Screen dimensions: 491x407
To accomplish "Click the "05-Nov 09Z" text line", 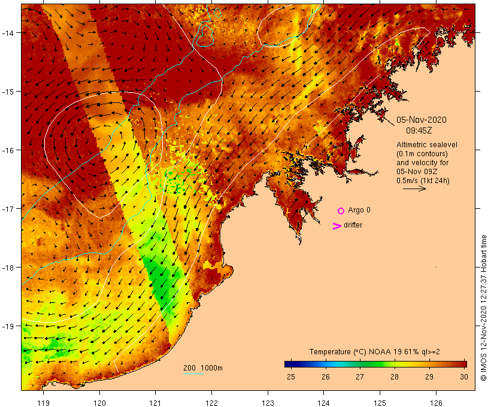I will pos(417,172).
